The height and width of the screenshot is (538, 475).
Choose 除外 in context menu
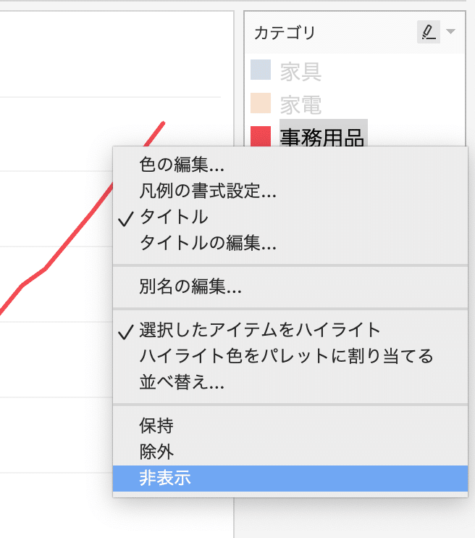click(290, 452)
